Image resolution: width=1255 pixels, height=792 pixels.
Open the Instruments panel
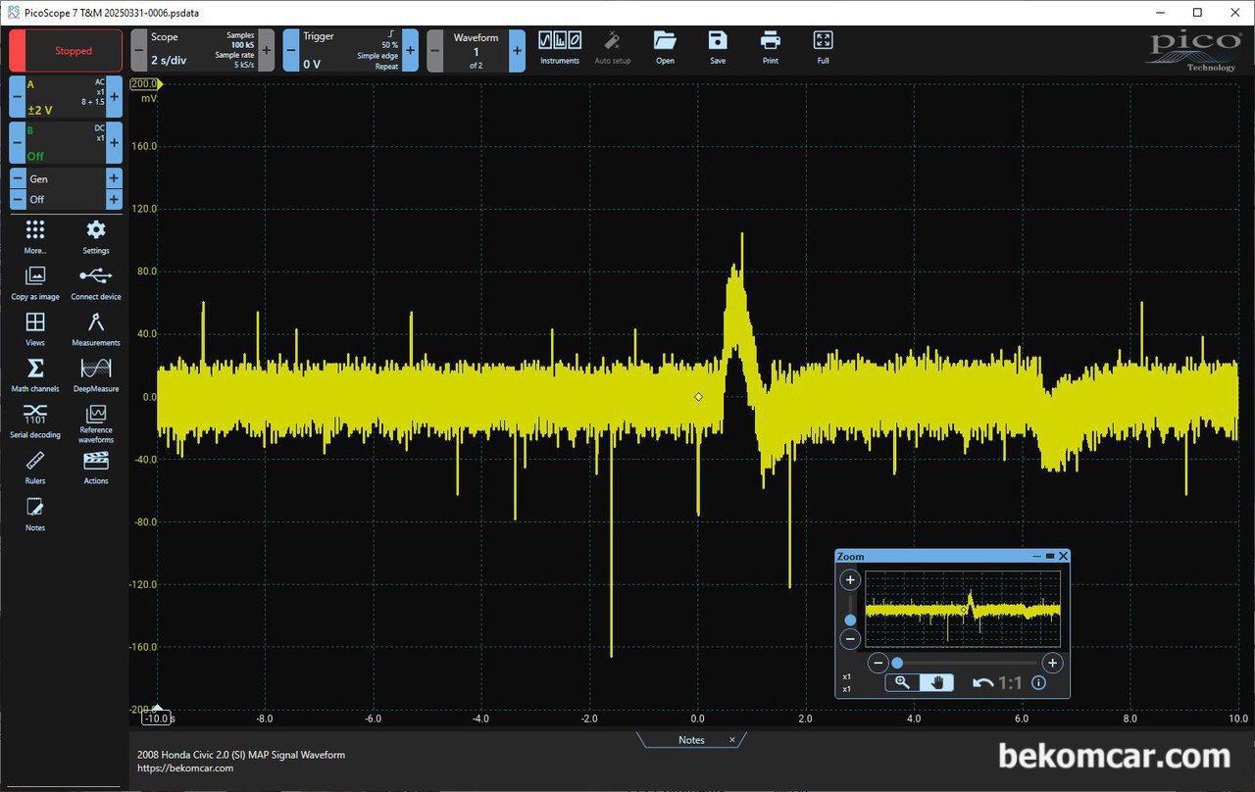pos(560,48)
